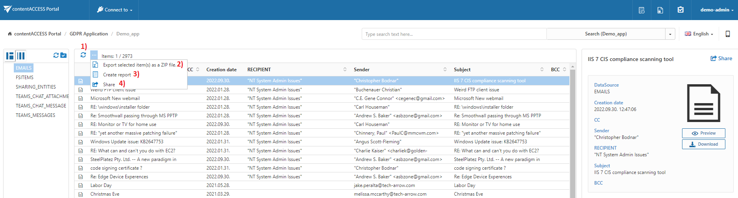Image resolution: width=738 pixels, height=198 pixels.
Task: Choose Export selected item(s) as ZIP file
Action: [139, 65]
